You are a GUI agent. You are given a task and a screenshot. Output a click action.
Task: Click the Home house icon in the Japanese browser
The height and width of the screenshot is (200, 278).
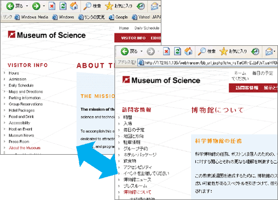[188, 52]
